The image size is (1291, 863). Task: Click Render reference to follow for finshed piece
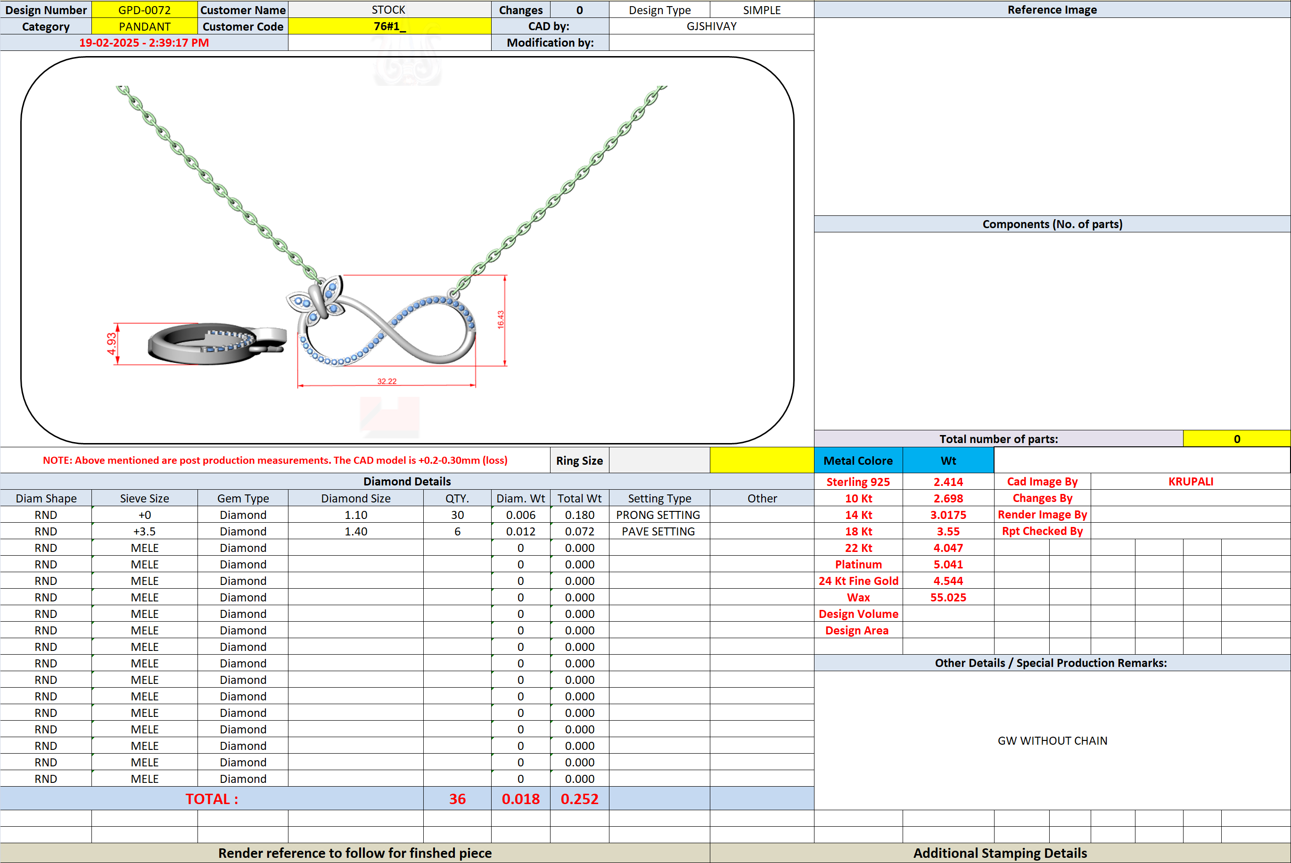355,853
